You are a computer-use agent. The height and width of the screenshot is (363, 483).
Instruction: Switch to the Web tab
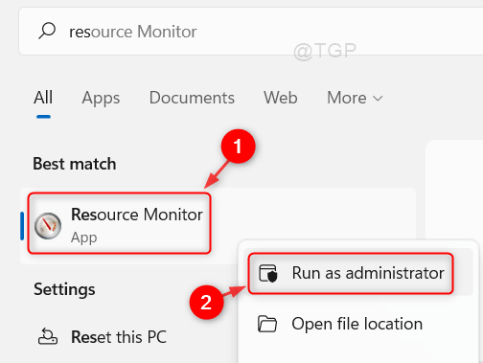point(281,98)
